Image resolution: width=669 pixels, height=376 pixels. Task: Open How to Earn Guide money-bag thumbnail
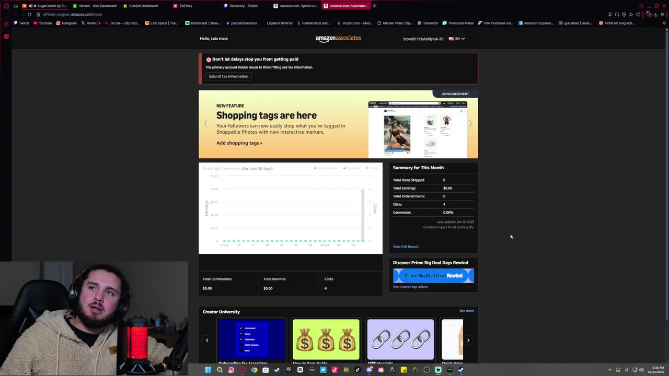[x=326, y=339]
